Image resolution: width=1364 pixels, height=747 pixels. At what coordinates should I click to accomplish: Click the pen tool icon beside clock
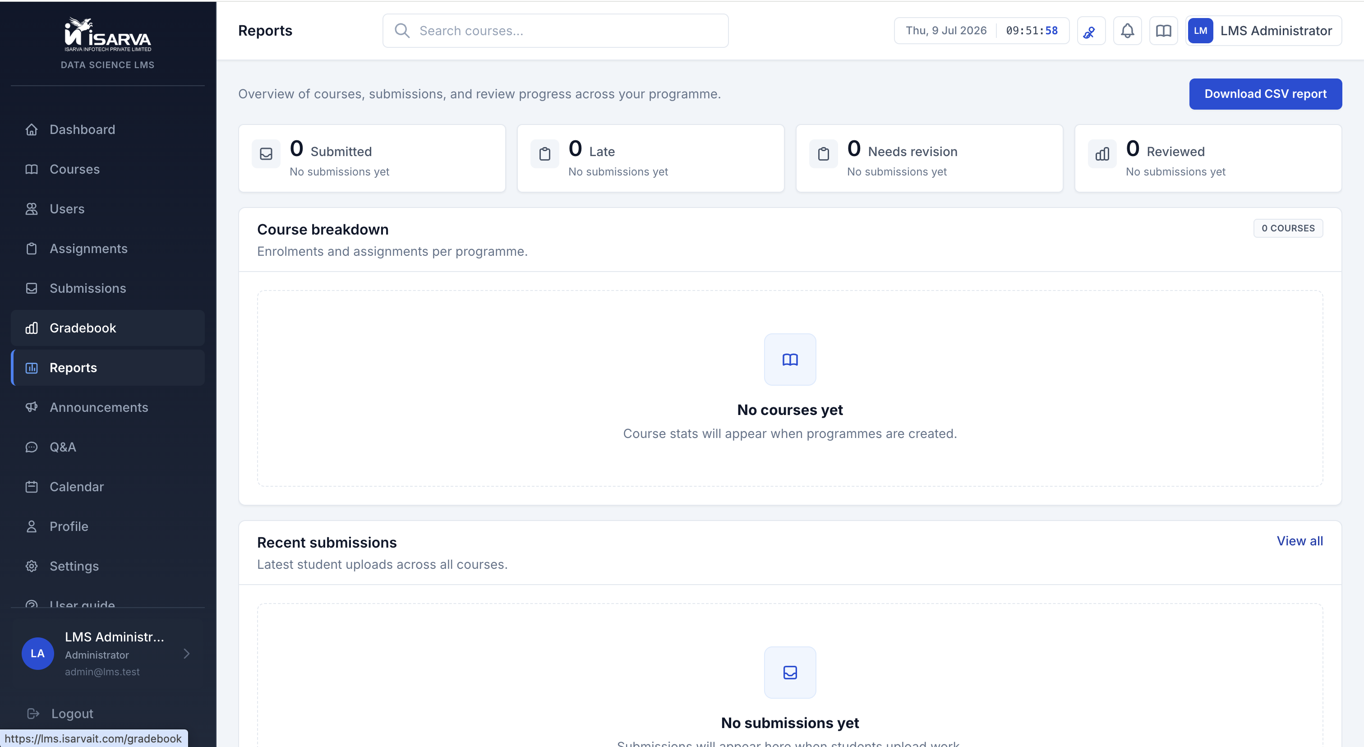coord(1091,31)
